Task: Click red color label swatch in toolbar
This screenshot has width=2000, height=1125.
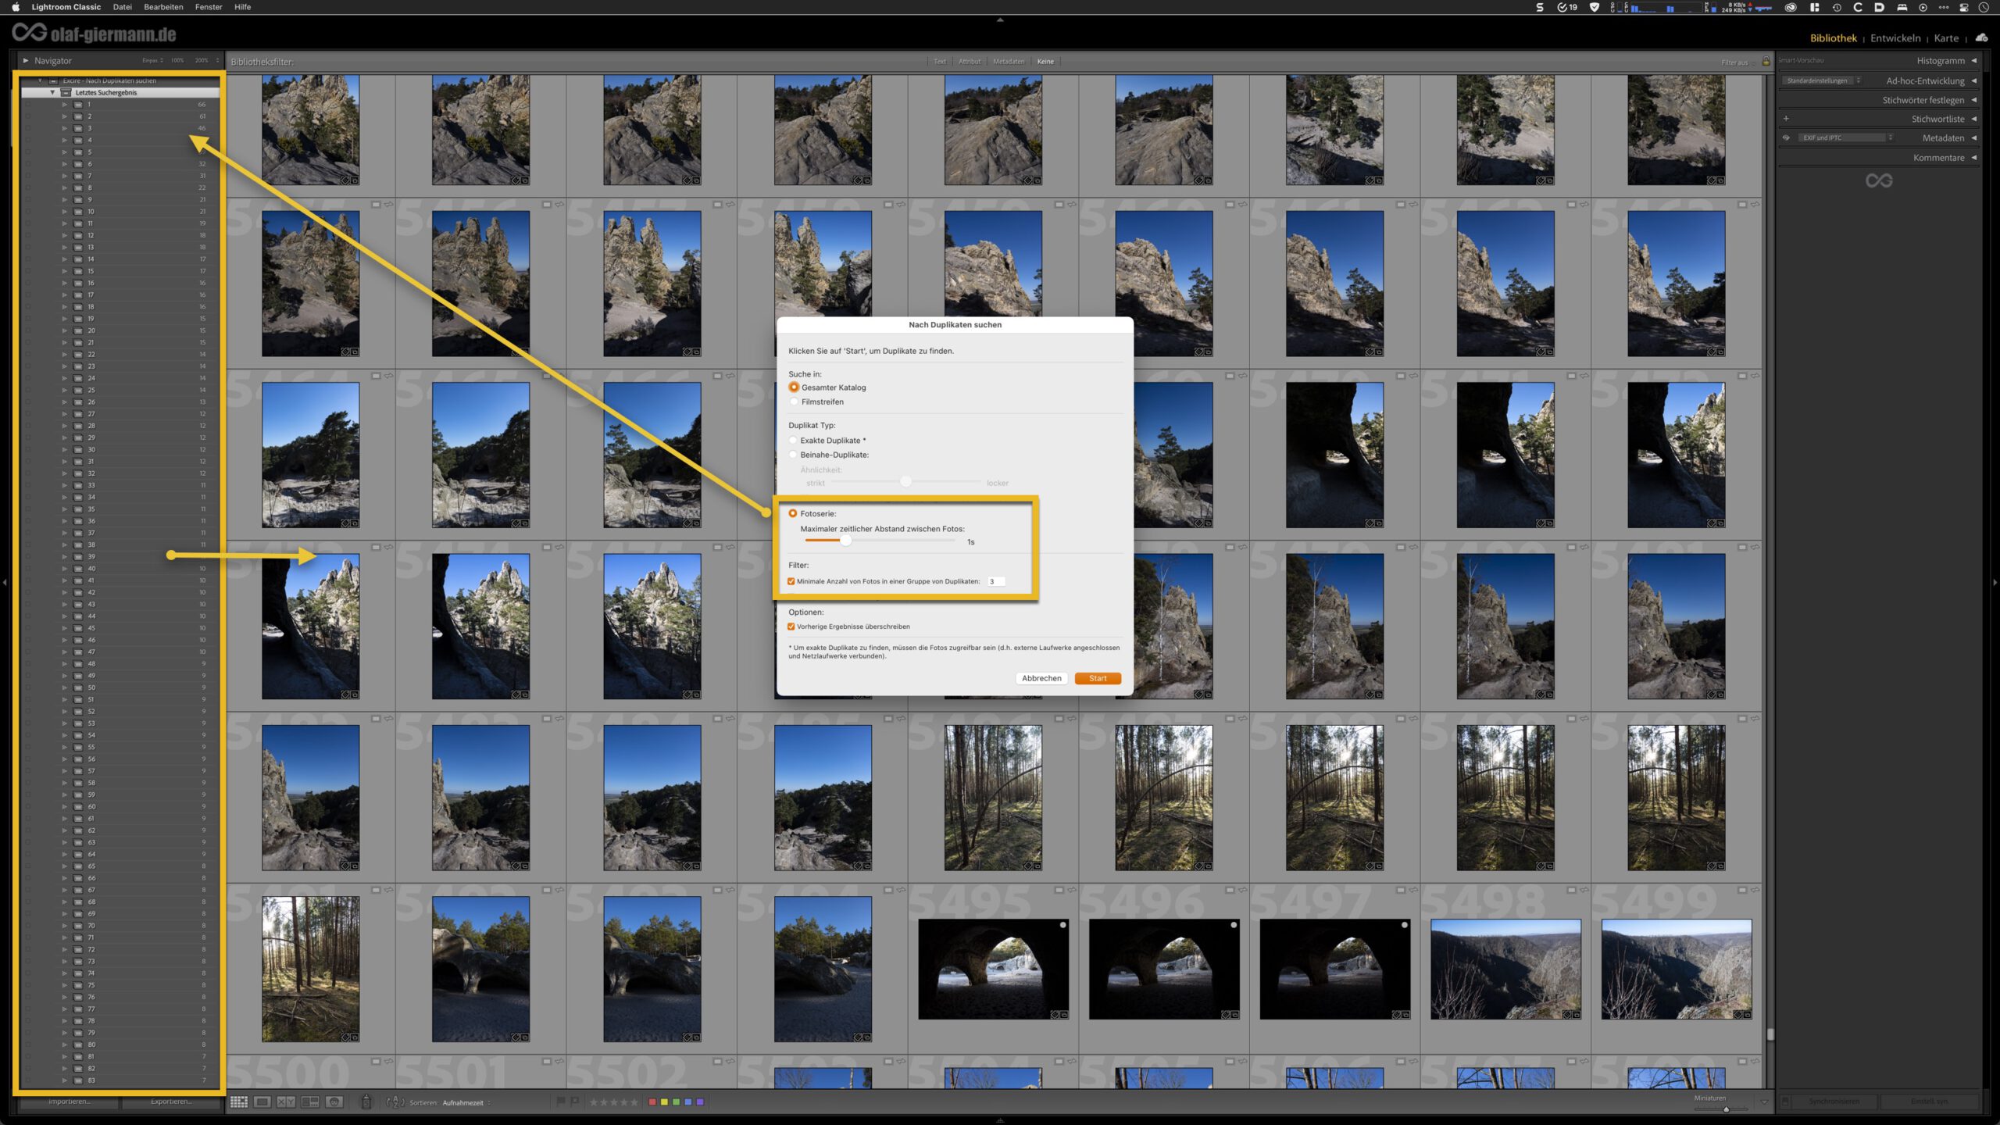Action: click(652, 1102)
